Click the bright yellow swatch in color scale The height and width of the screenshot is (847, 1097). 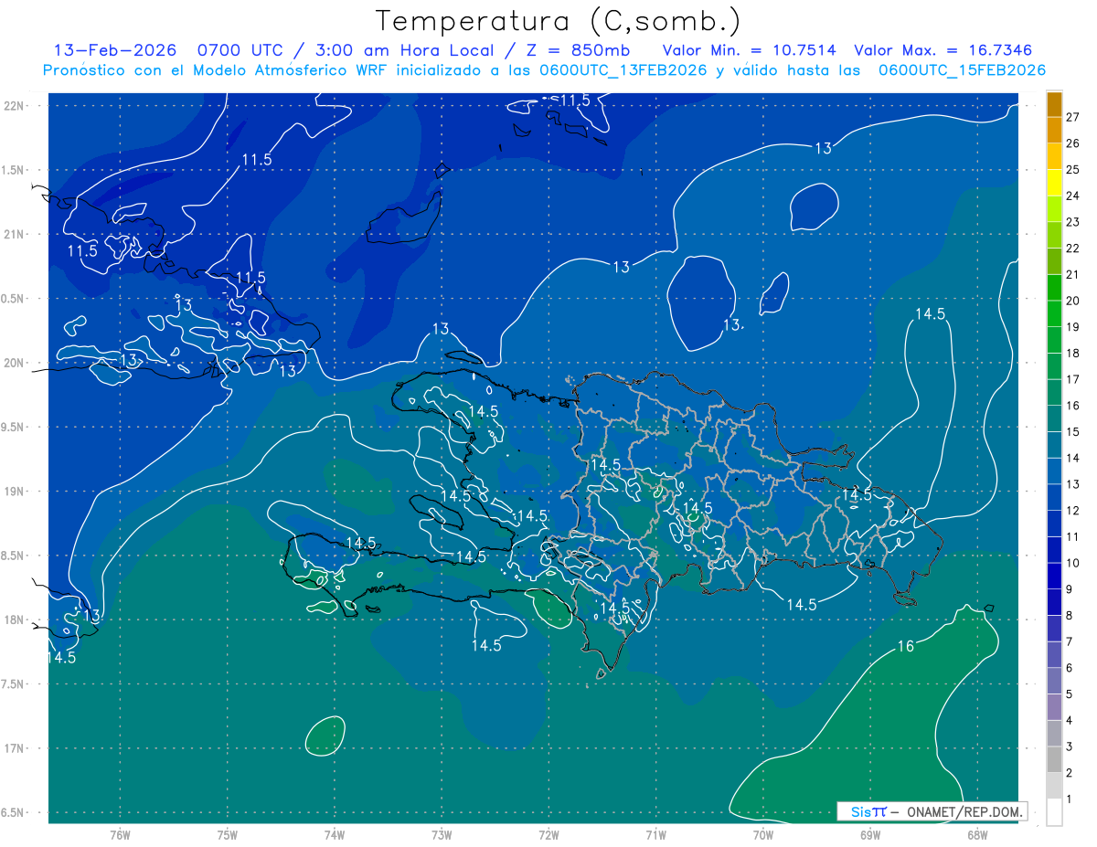(x=1054, y=183)
